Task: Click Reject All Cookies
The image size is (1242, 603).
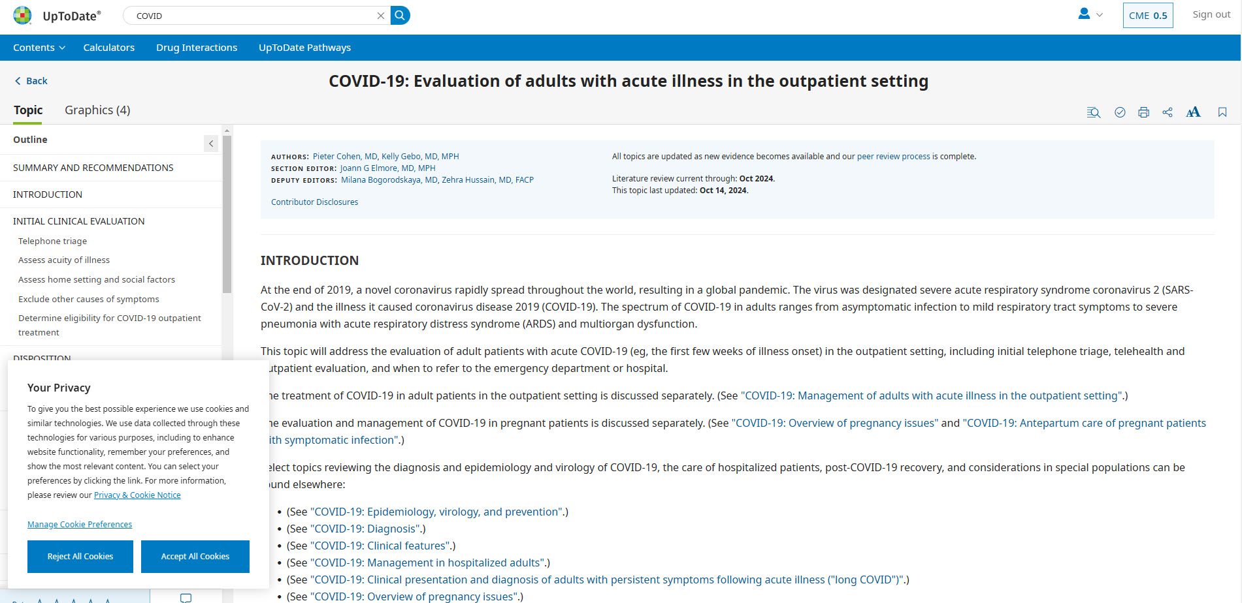Action: pyautogui.click(x=80, y=557)
